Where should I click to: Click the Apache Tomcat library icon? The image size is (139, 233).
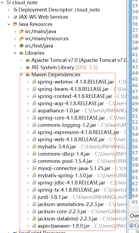tap(28, 60)
